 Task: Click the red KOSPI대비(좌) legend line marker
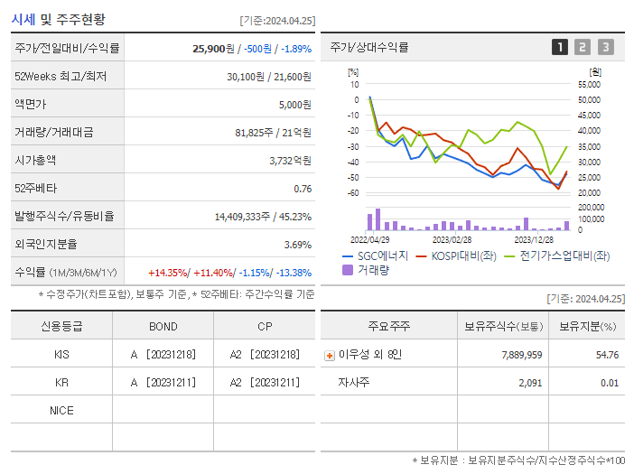(422, 256)
